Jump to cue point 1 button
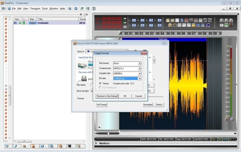The image size is (241, 152). tap(134, 20)
